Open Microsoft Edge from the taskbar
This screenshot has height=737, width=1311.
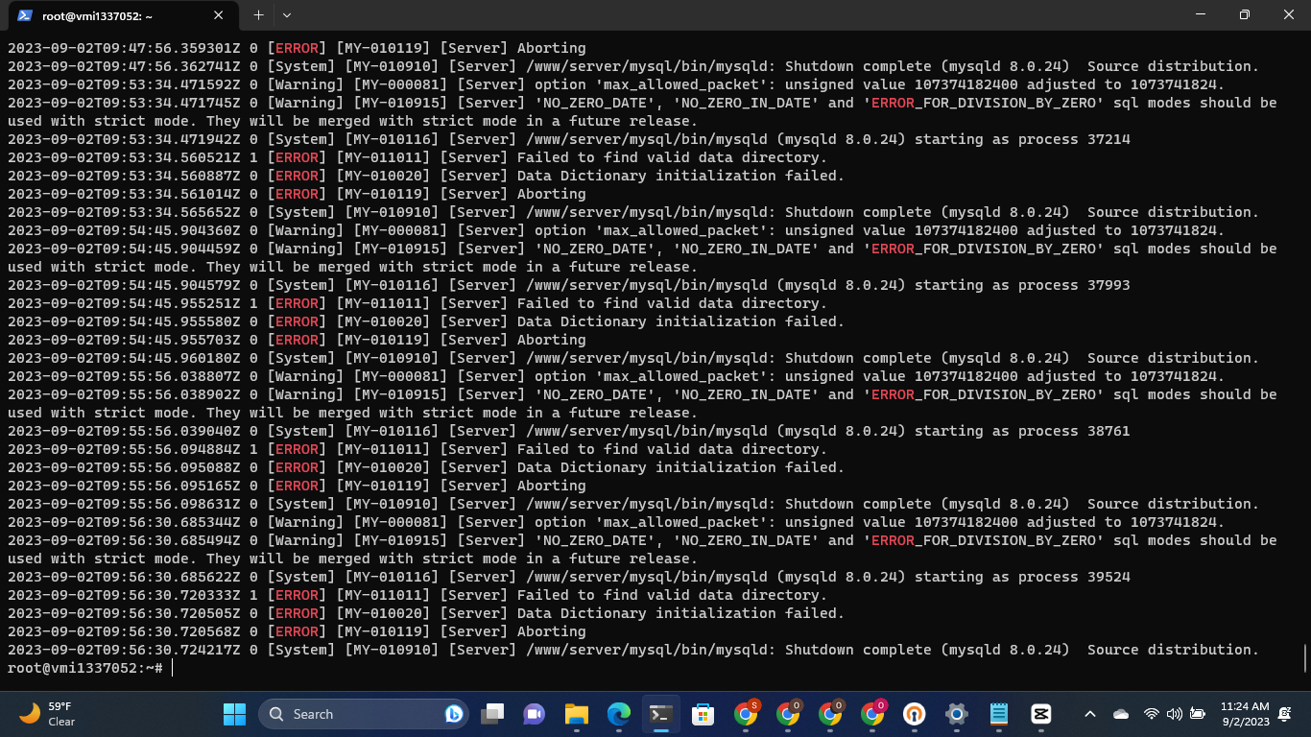pos(618,714)
